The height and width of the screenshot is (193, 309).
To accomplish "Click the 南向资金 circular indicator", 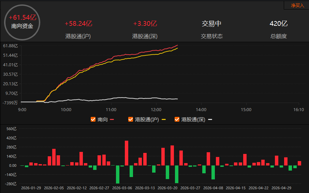I will point(22,22).
